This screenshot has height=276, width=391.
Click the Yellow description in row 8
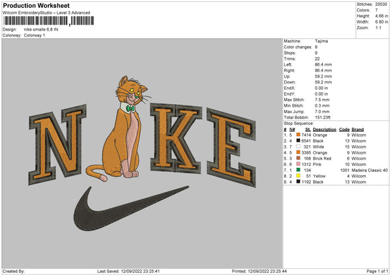coord(319,176)
